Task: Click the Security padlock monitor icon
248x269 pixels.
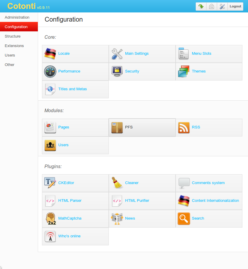Action: pos(117,71)
